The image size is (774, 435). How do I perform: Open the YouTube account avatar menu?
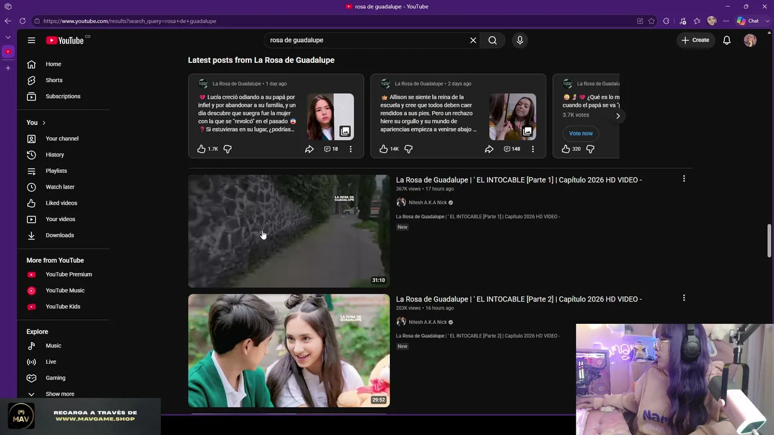[x=750, y=40]
